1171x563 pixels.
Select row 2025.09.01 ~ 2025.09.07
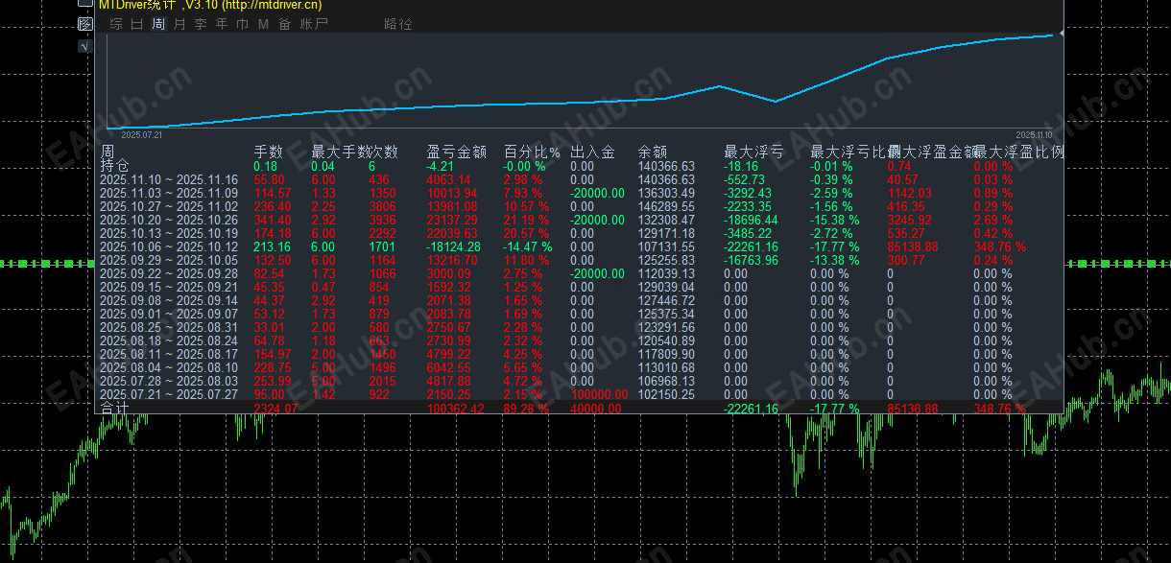tap(169, 314)
